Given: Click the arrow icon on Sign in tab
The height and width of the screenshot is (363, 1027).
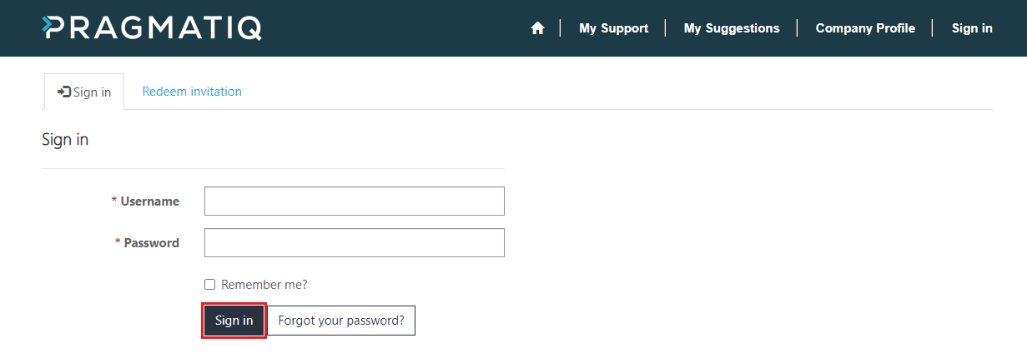Looking at the screenshot, I should [64, 92].
